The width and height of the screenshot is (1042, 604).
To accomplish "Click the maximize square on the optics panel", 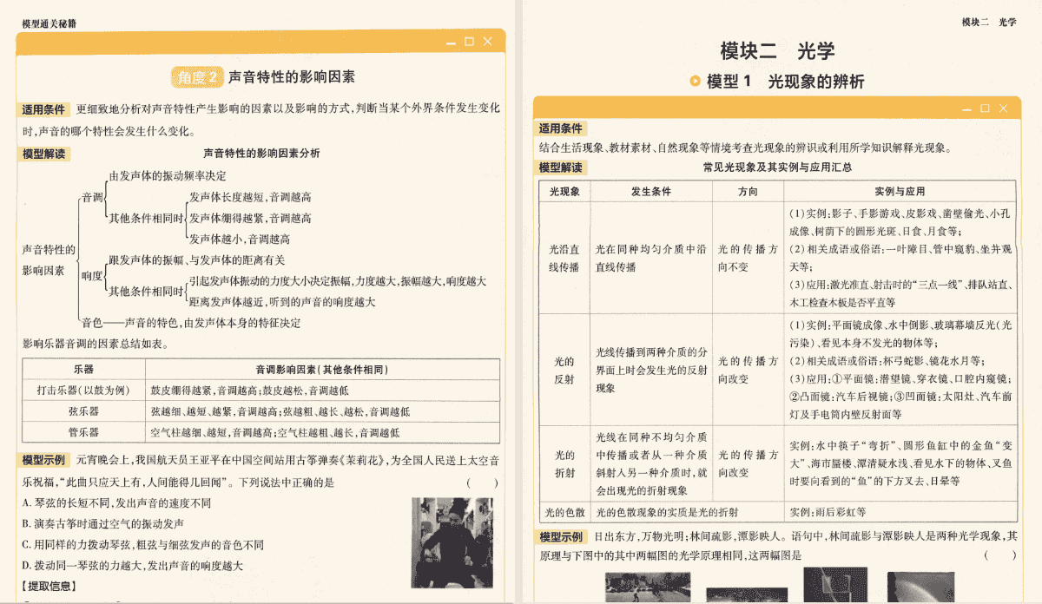I will [985, 108].
